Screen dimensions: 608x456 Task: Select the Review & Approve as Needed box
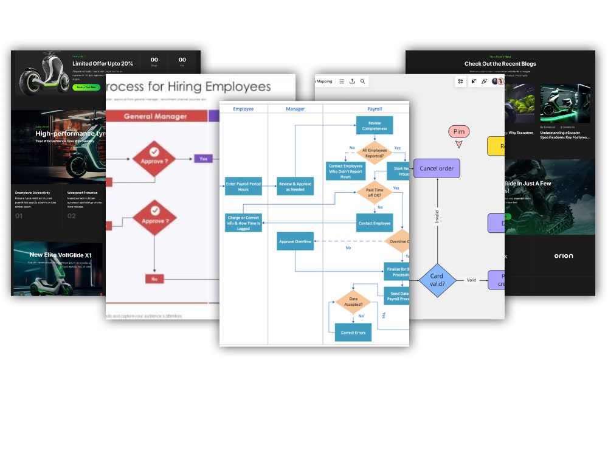point(295,186)
